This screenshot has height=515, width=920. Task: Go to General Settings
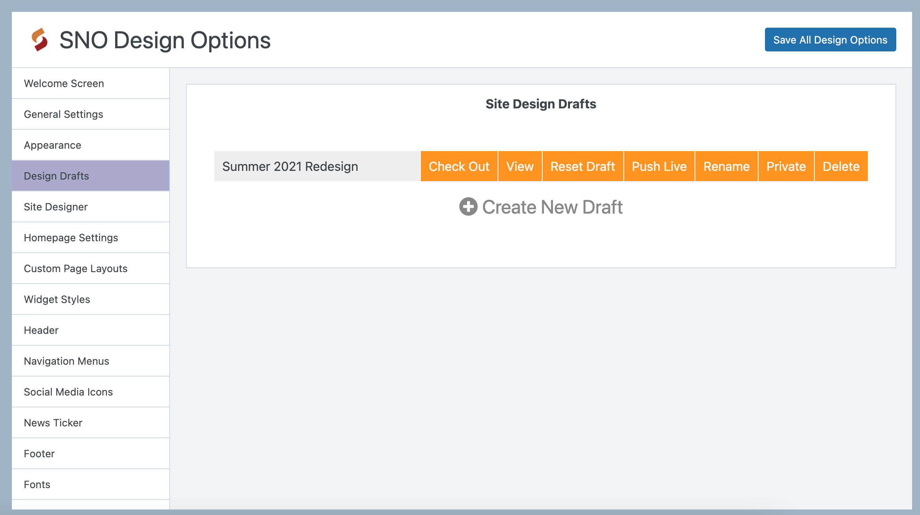tap(91, 114)
